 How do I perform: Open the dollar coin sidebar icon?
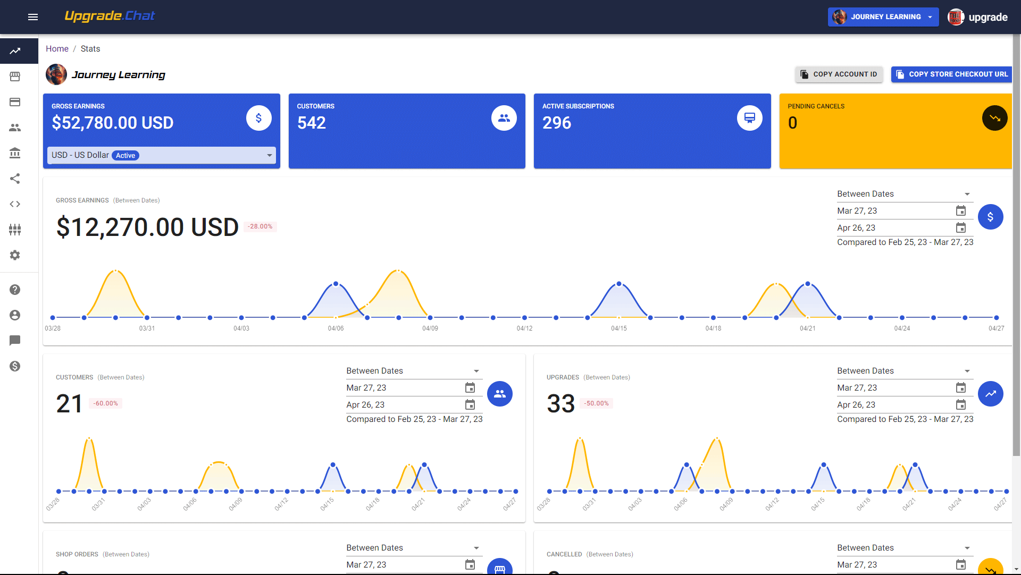point(15,366)
